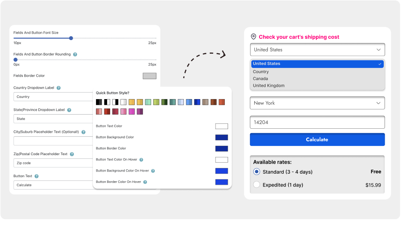Click 'Check your cart's shipping cost' heading

pyautogui.click(x=299, y=37)
